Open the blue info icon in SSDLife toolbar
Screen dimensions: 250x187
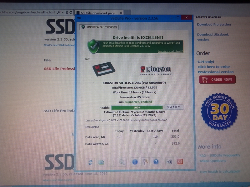[135, 162]
